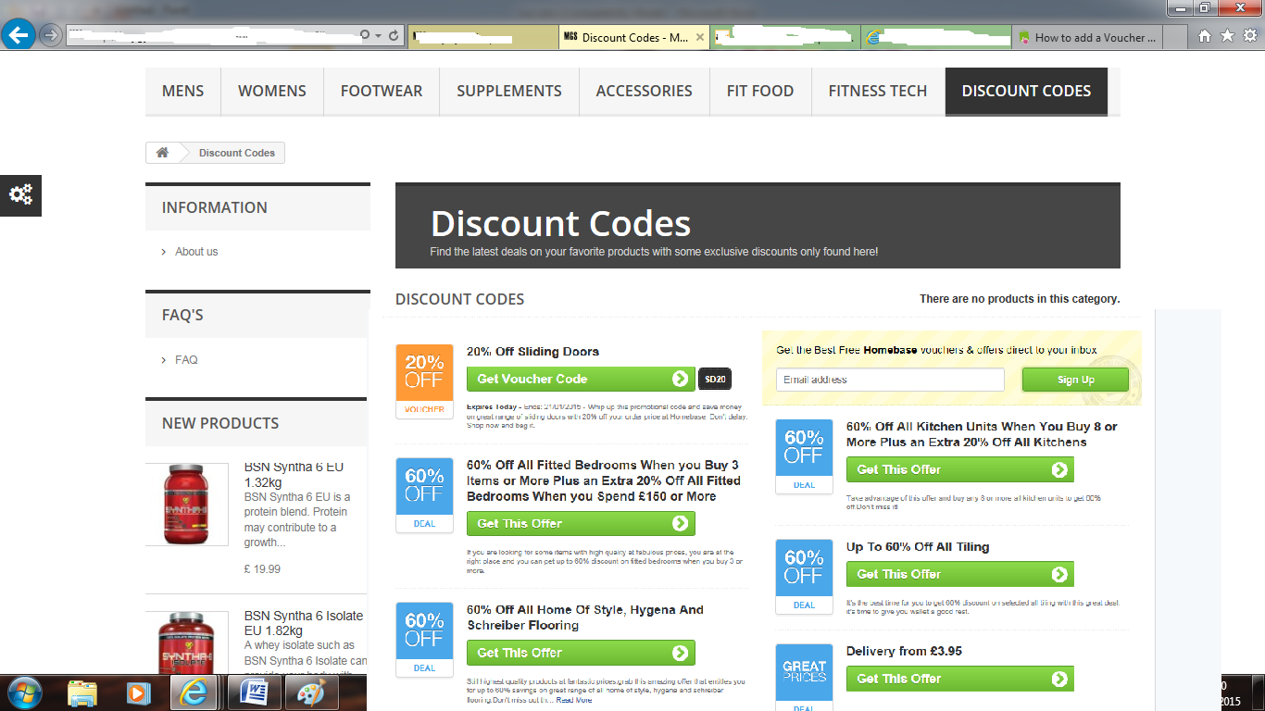Screen dimensions: 1265x711
Task: Get This Offer for Schreiber Flooring
Action: tap(581, 653)
